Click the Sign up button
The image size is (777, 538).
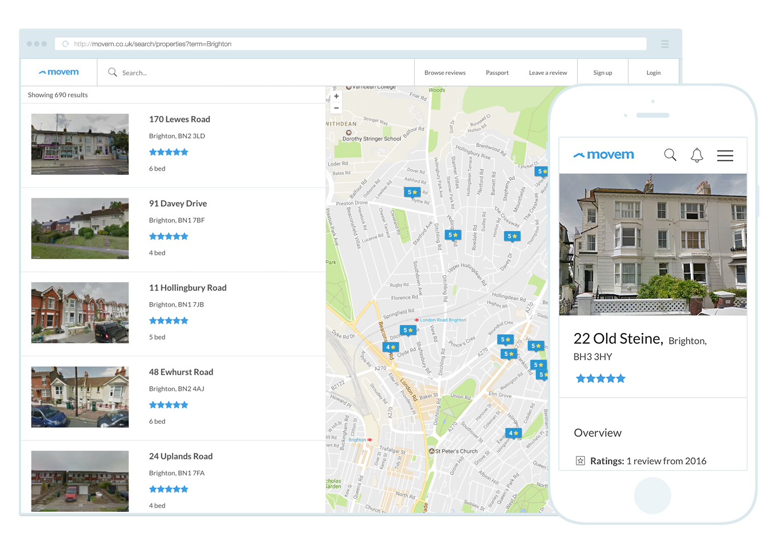point(603,73)
